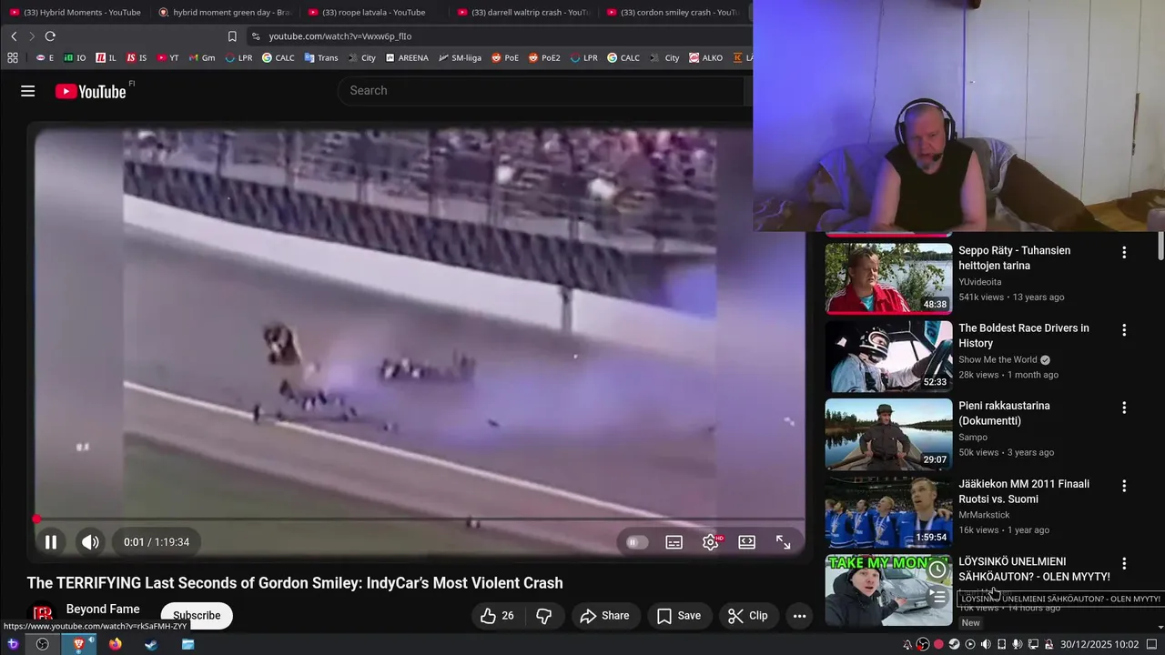This screenshot has height=655, width=1165.
Task: Open the SM-liiga bookmark
Action: (x=460, y=57)
